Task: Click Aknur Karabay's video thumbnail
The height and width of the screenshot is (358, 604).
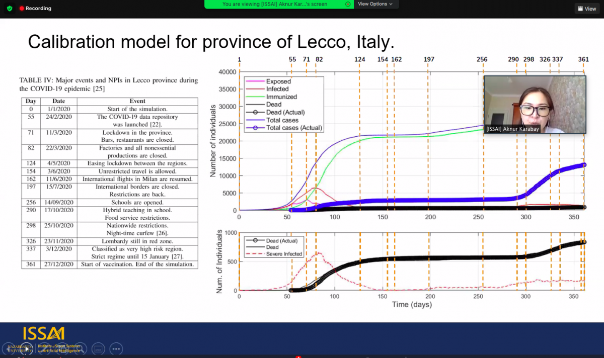Action: click(x=535, y=105)
